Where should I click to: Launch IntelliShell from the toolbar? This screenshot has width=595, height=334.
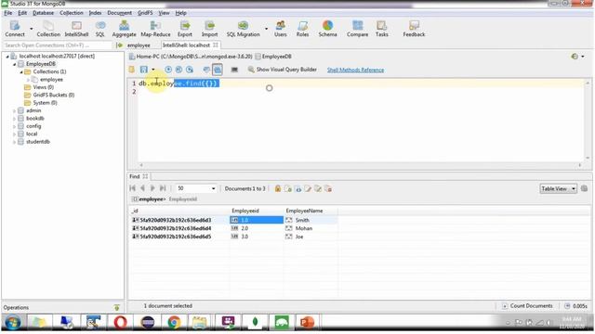(76, 29)
